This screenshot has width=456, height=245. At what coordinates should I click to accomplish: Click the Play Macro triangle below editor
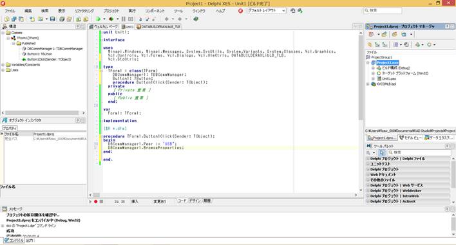pyautogui.click(x=90, y=201)
